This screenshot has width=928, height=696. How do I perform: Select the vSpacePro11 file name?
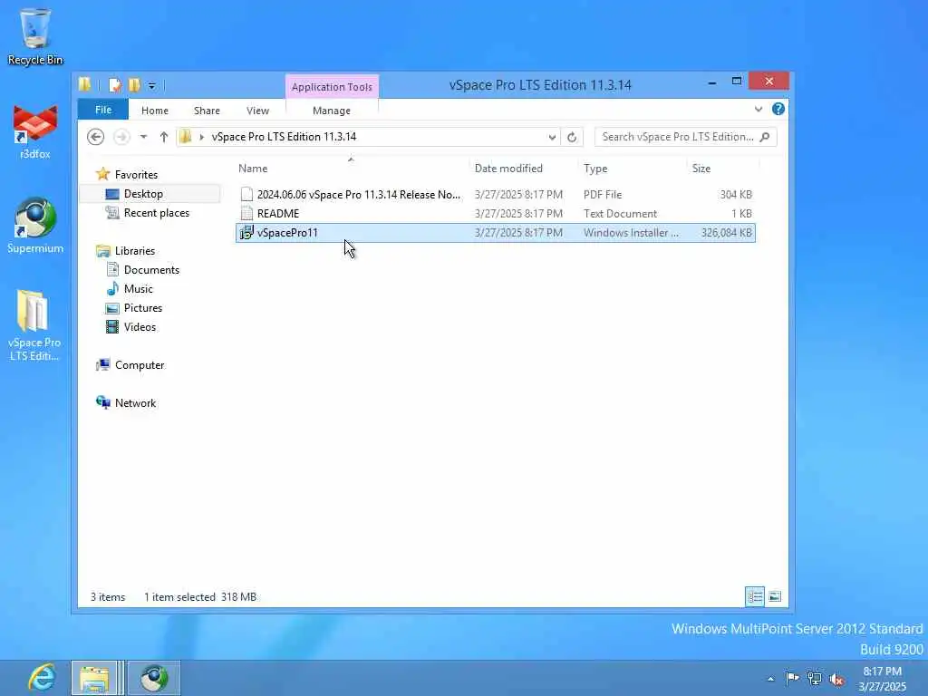tap(287, 233)
